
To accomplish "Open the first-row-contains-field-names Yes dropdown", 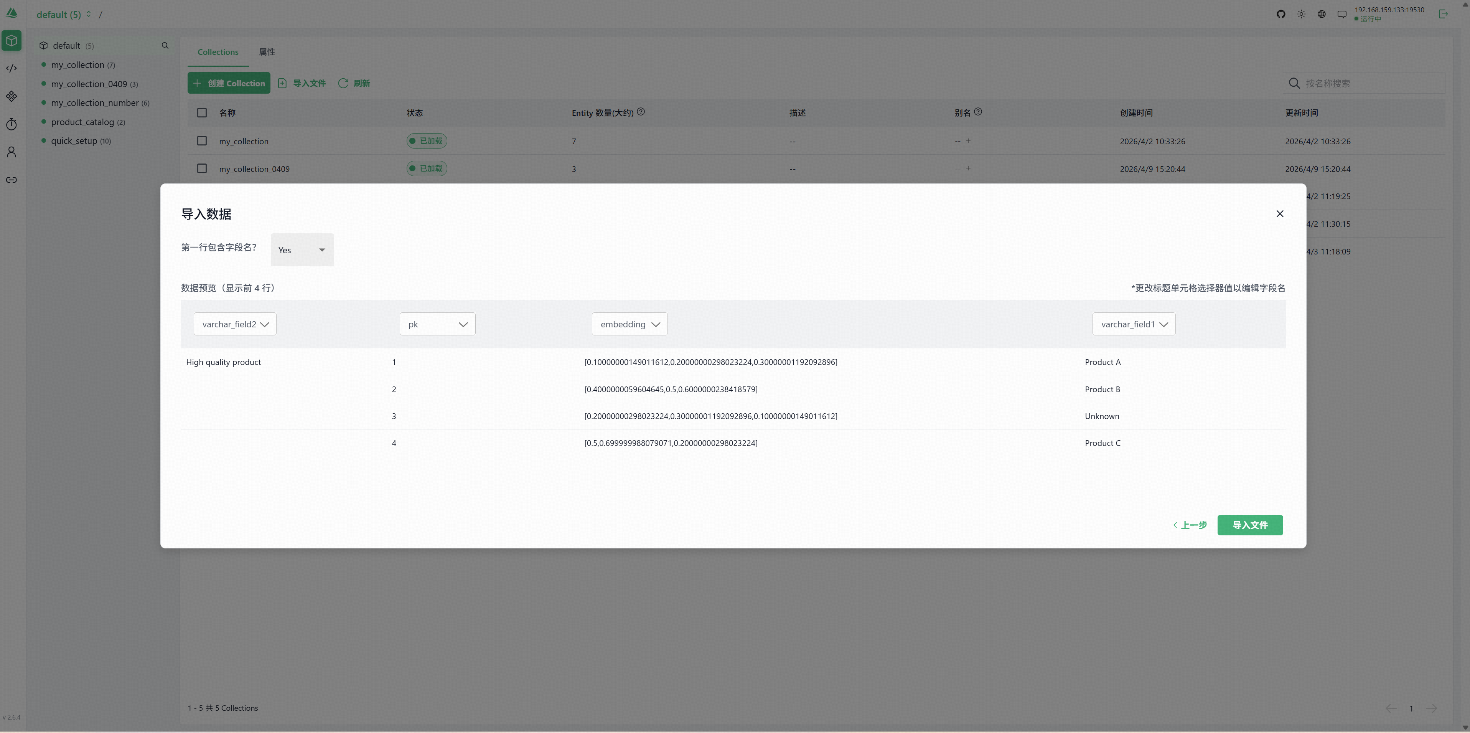I will click(302, 250).
